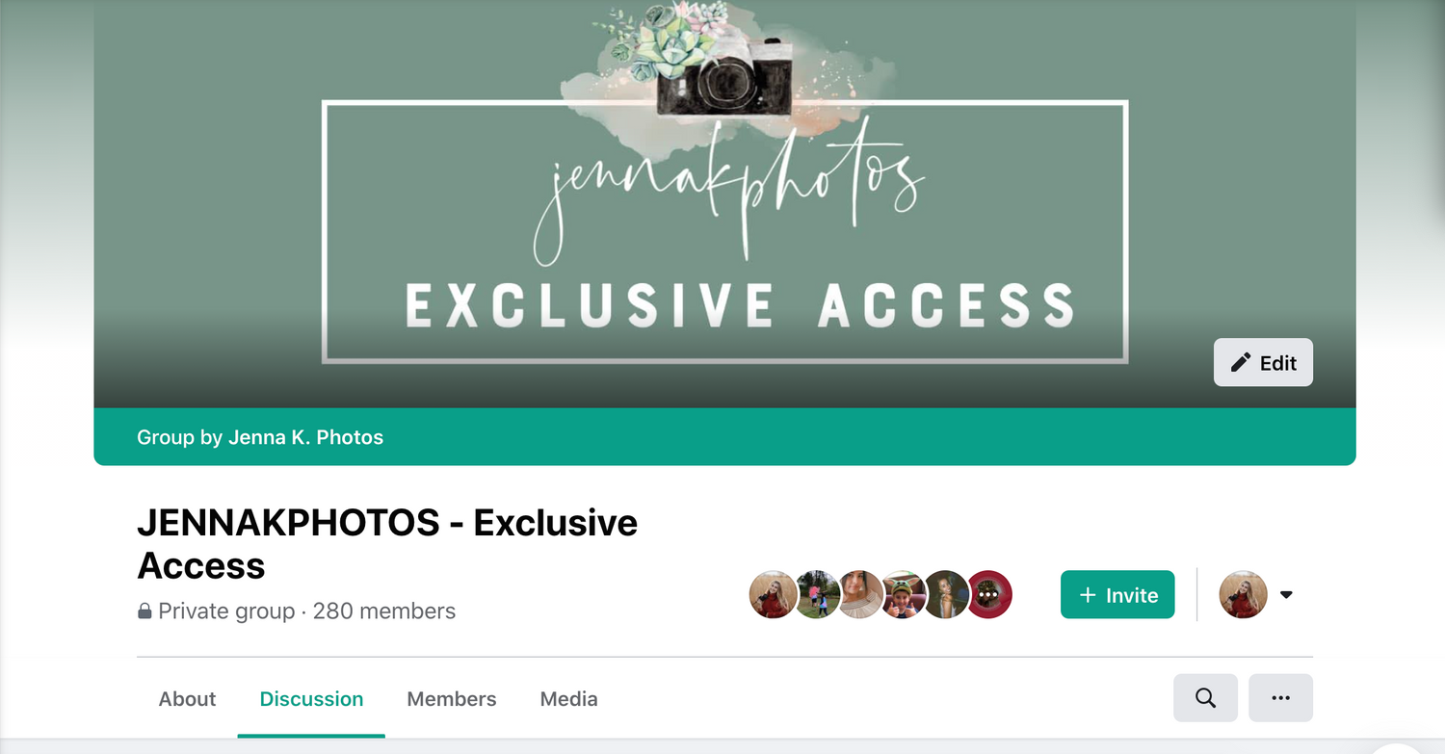The width and height of the screenshot is (1445, 754).
Task: Expand the profile dropdown arrow
Action: 1286,595
